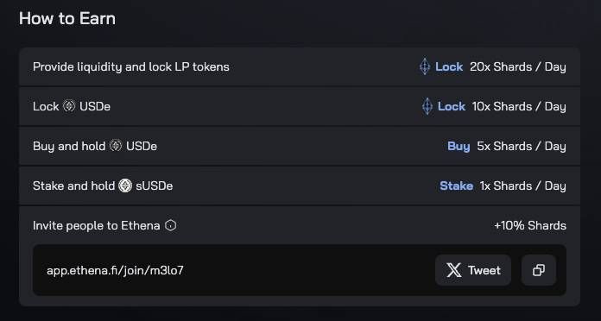Select the app.ethena.fi/join/m3lo7 referral link text

click(x=115, y=270)
